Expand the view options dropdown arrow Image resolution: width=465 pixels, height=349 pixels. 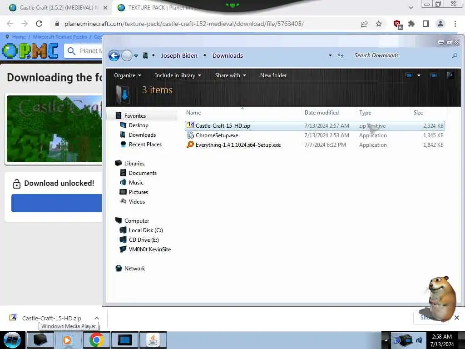point(419,75)
